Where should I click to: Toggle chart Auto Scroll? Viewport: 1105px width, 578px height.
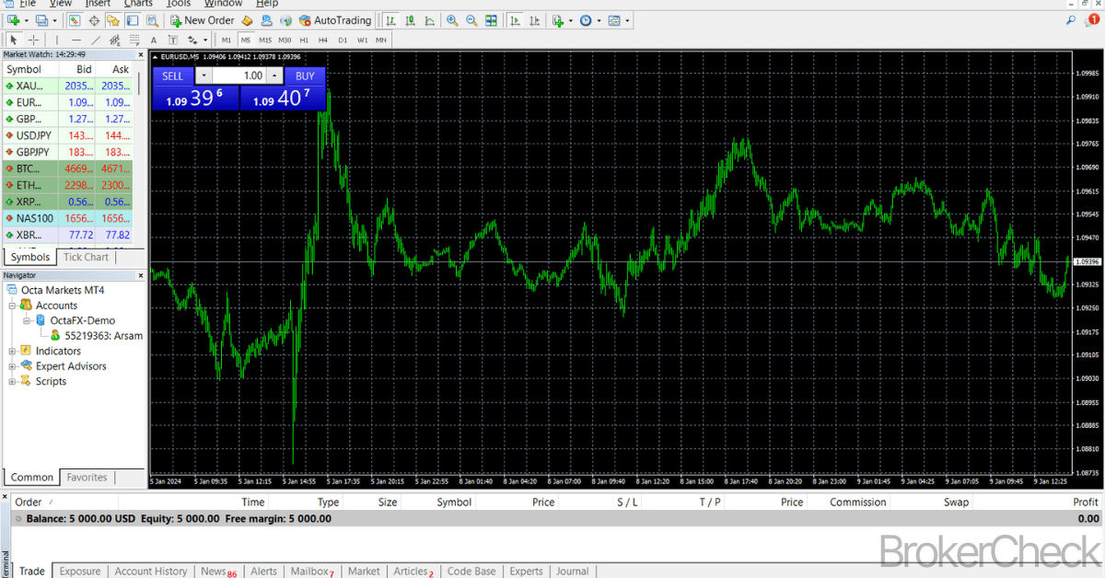pos(515,20)
